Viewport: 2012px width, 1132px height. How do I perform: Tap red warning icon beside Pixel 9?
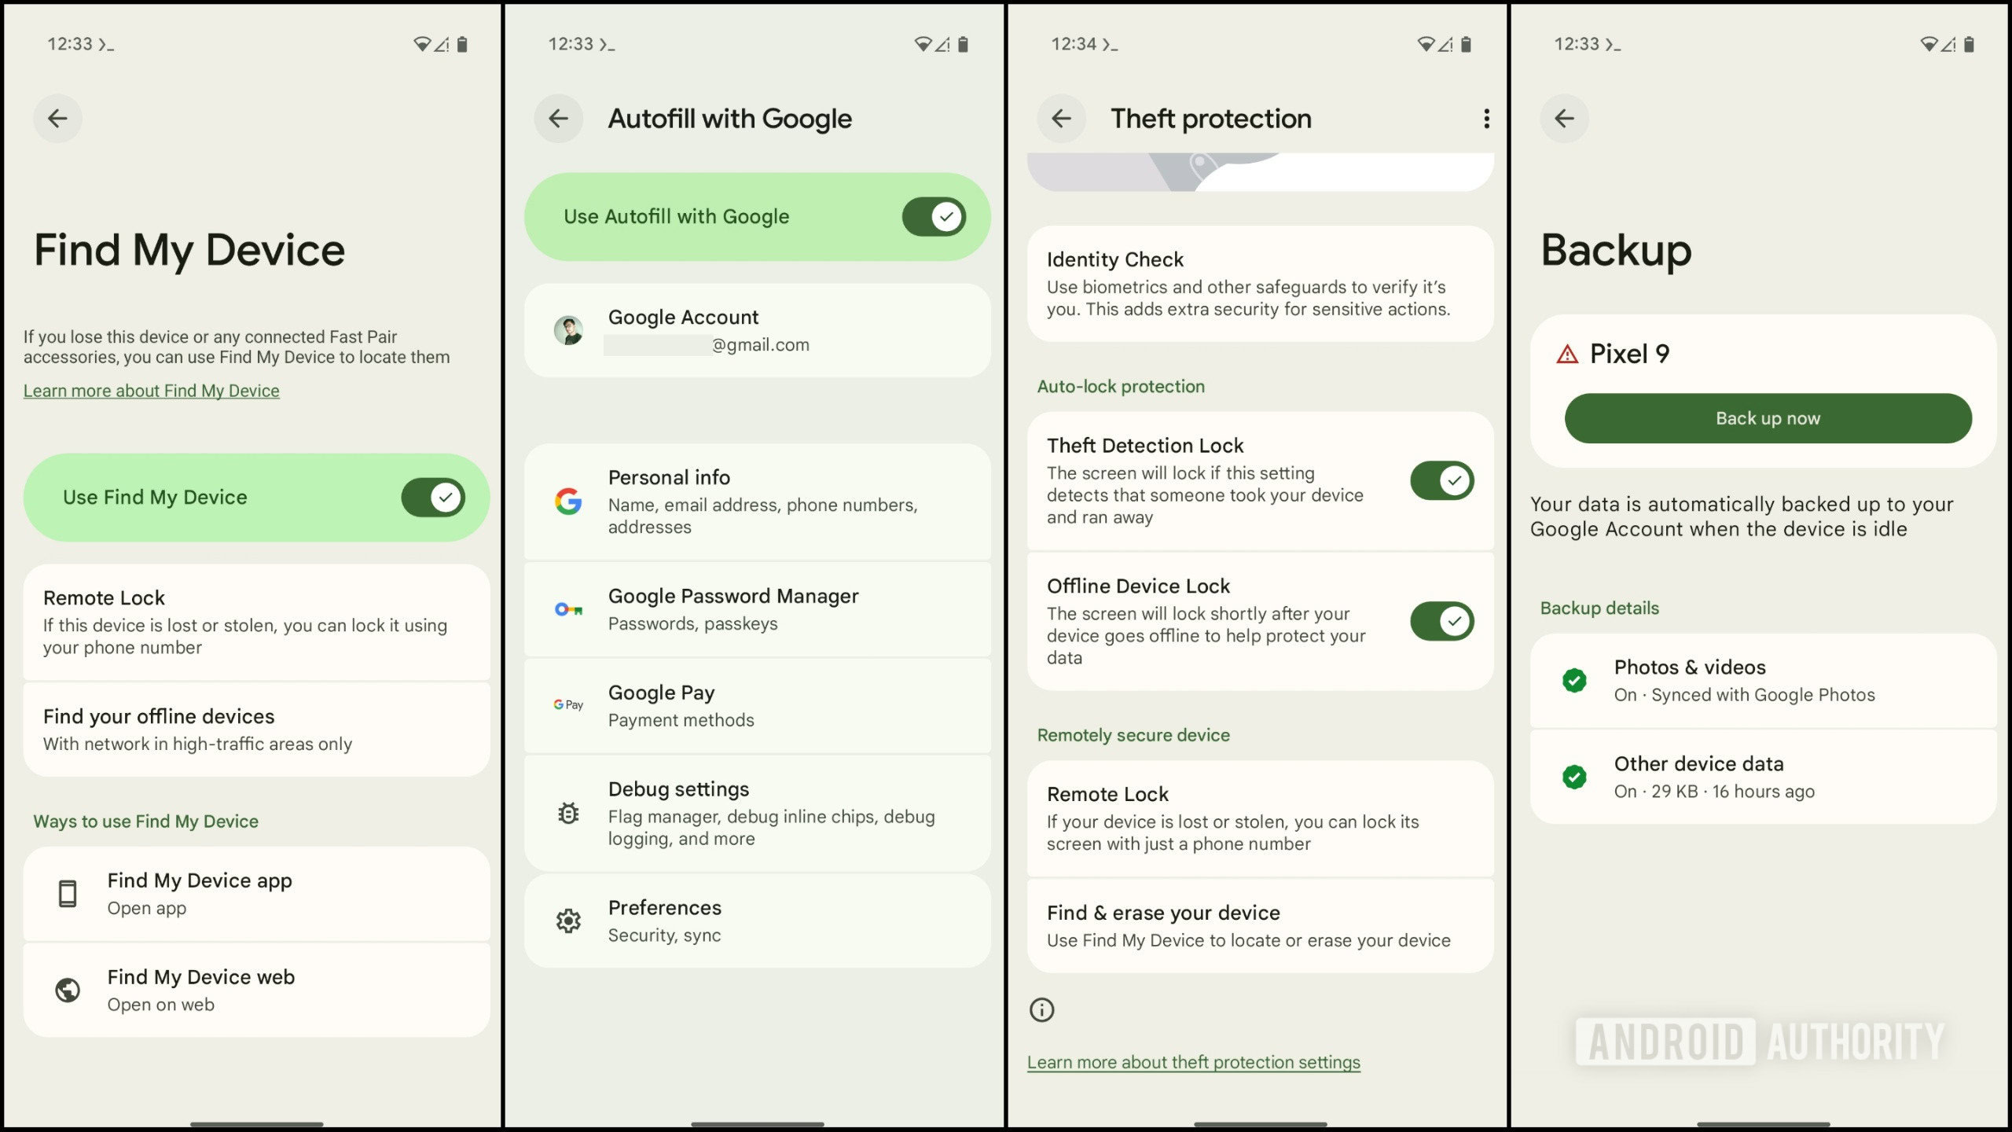pyautogui.click(x=1567, y=355)
